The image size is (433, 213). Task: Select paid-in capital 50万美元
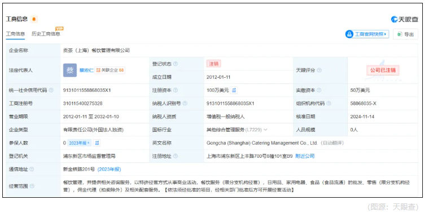360,90
